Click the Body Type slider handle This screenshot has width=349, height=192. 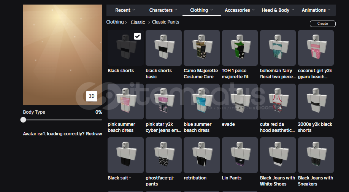23,120
